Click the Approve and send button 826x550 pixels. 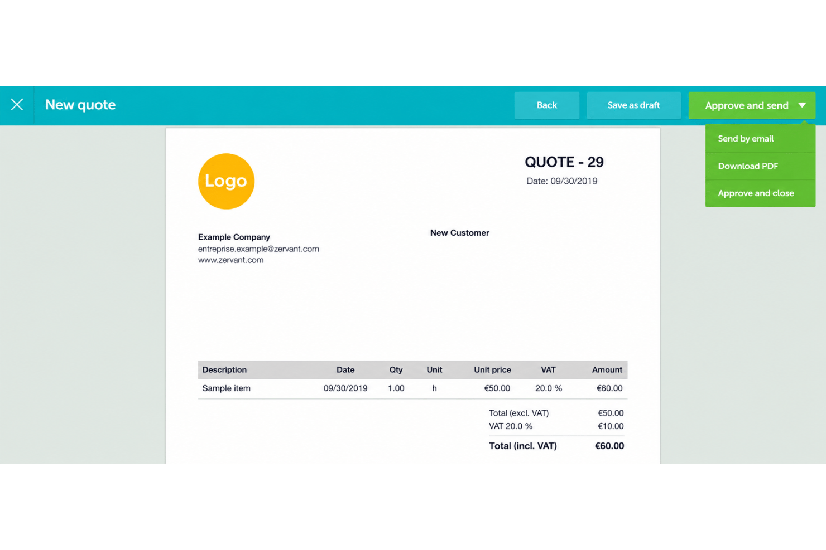tap(746, 105)
